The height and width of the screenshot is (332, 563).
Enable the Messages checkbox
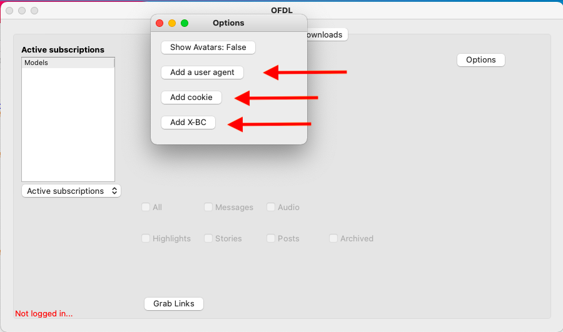tap(208, 208)
